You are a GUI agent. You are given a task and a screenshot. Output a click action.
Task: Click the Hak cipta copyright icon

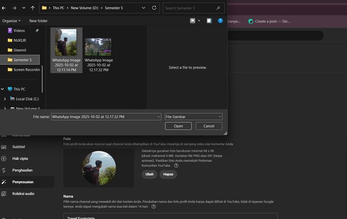tap(4, 158)
